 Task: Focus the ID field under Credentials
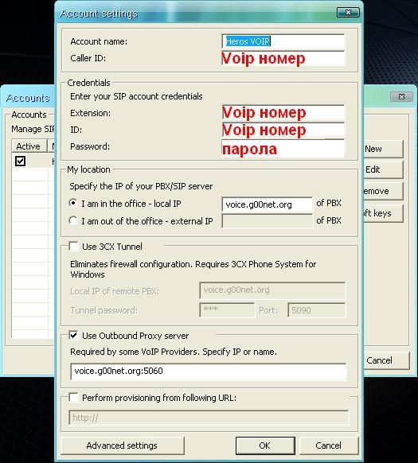click(283, 130)
